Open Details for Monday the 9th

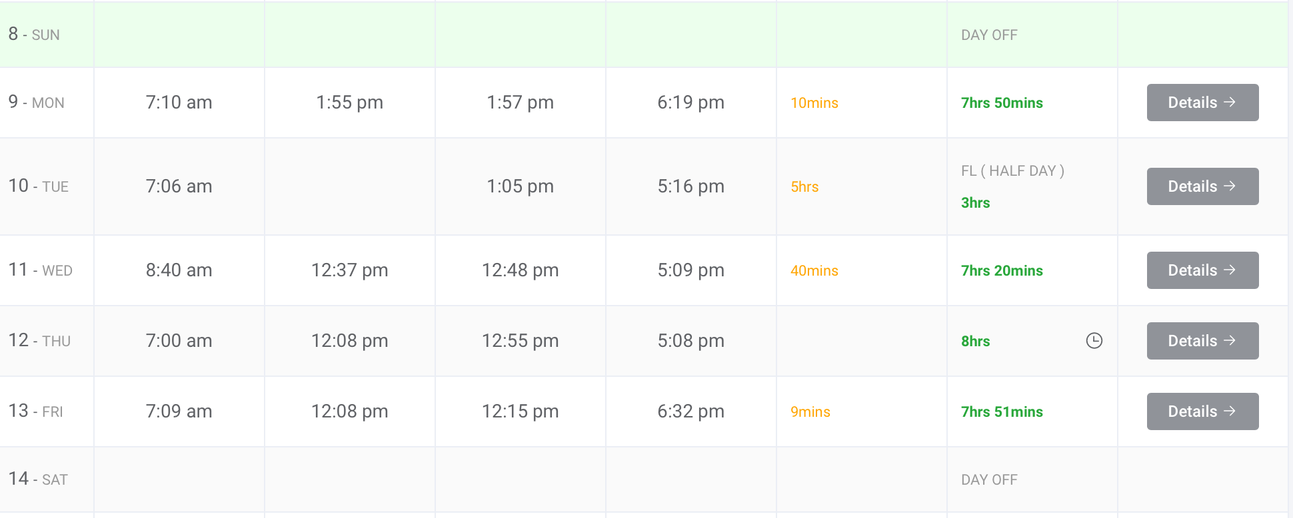(x=1202, y=103)
